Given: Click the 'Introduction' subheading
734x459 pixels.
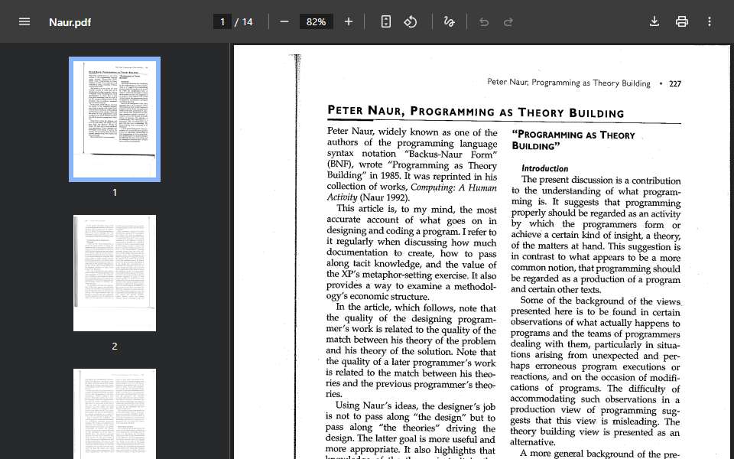Looking at the screenshot, I should [x=545, y=168].
